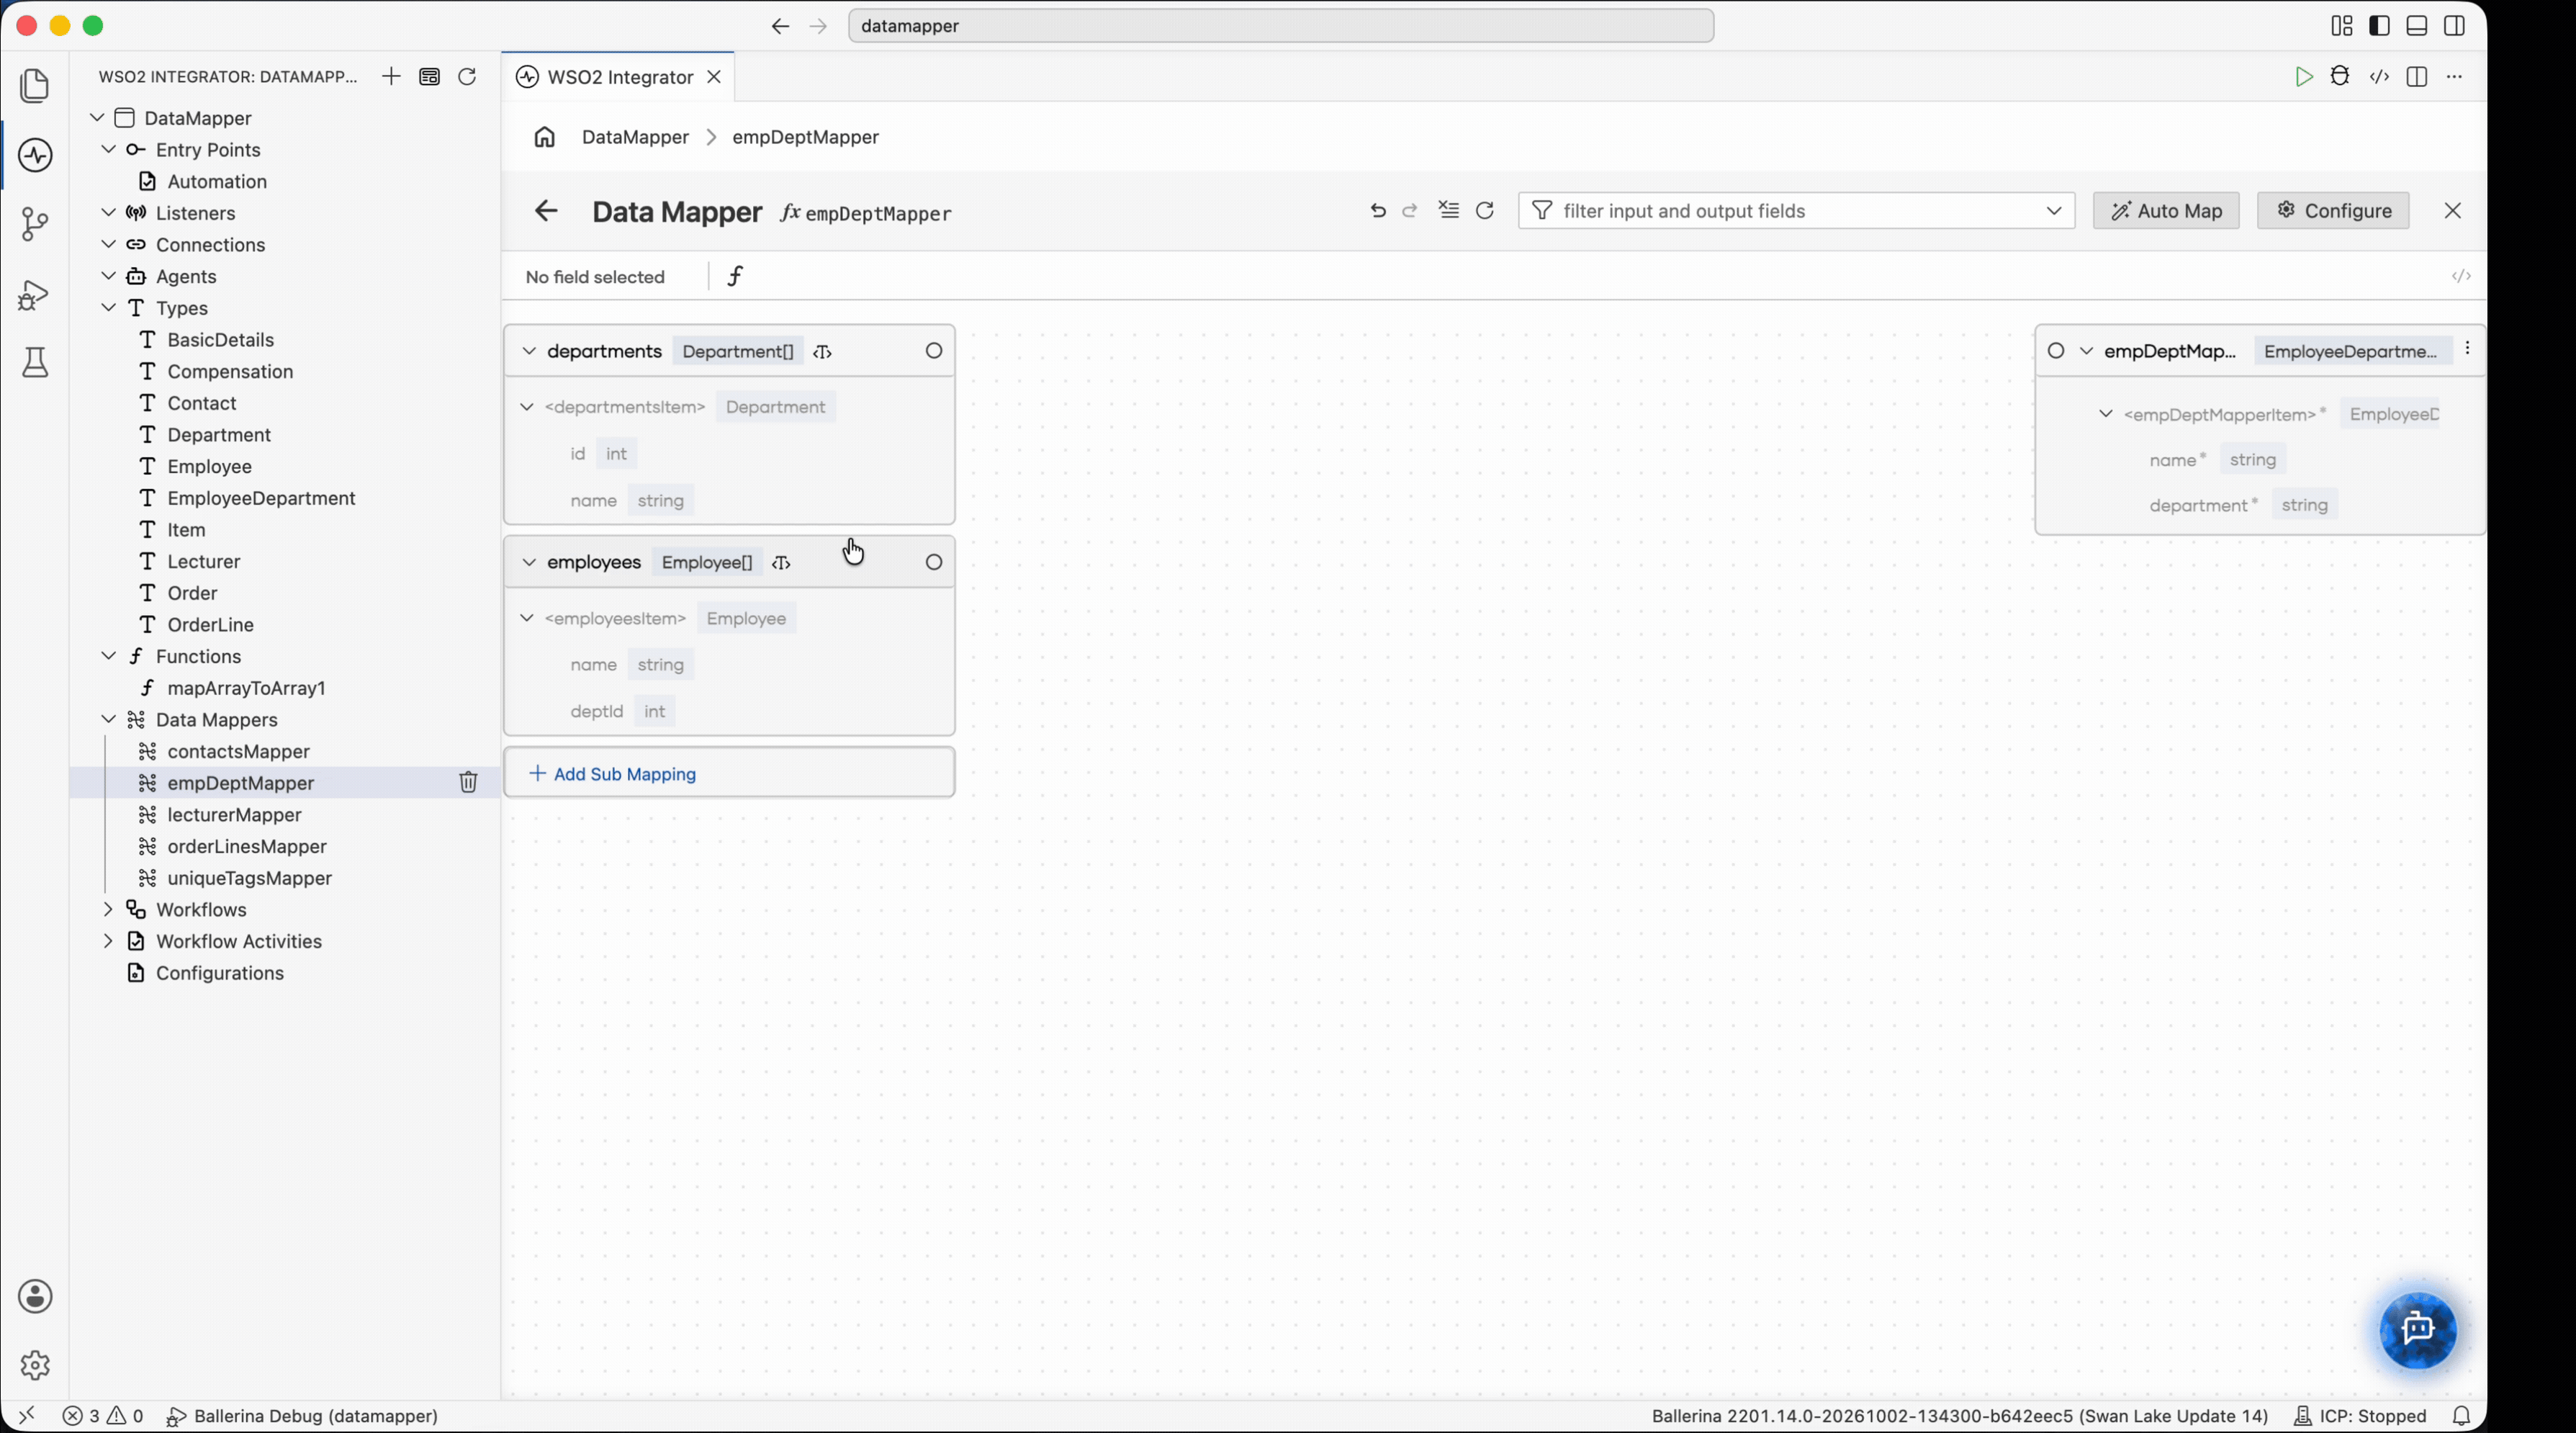
Task: Select the empDeptMapper input port circle
Action: coord(2056,351)
